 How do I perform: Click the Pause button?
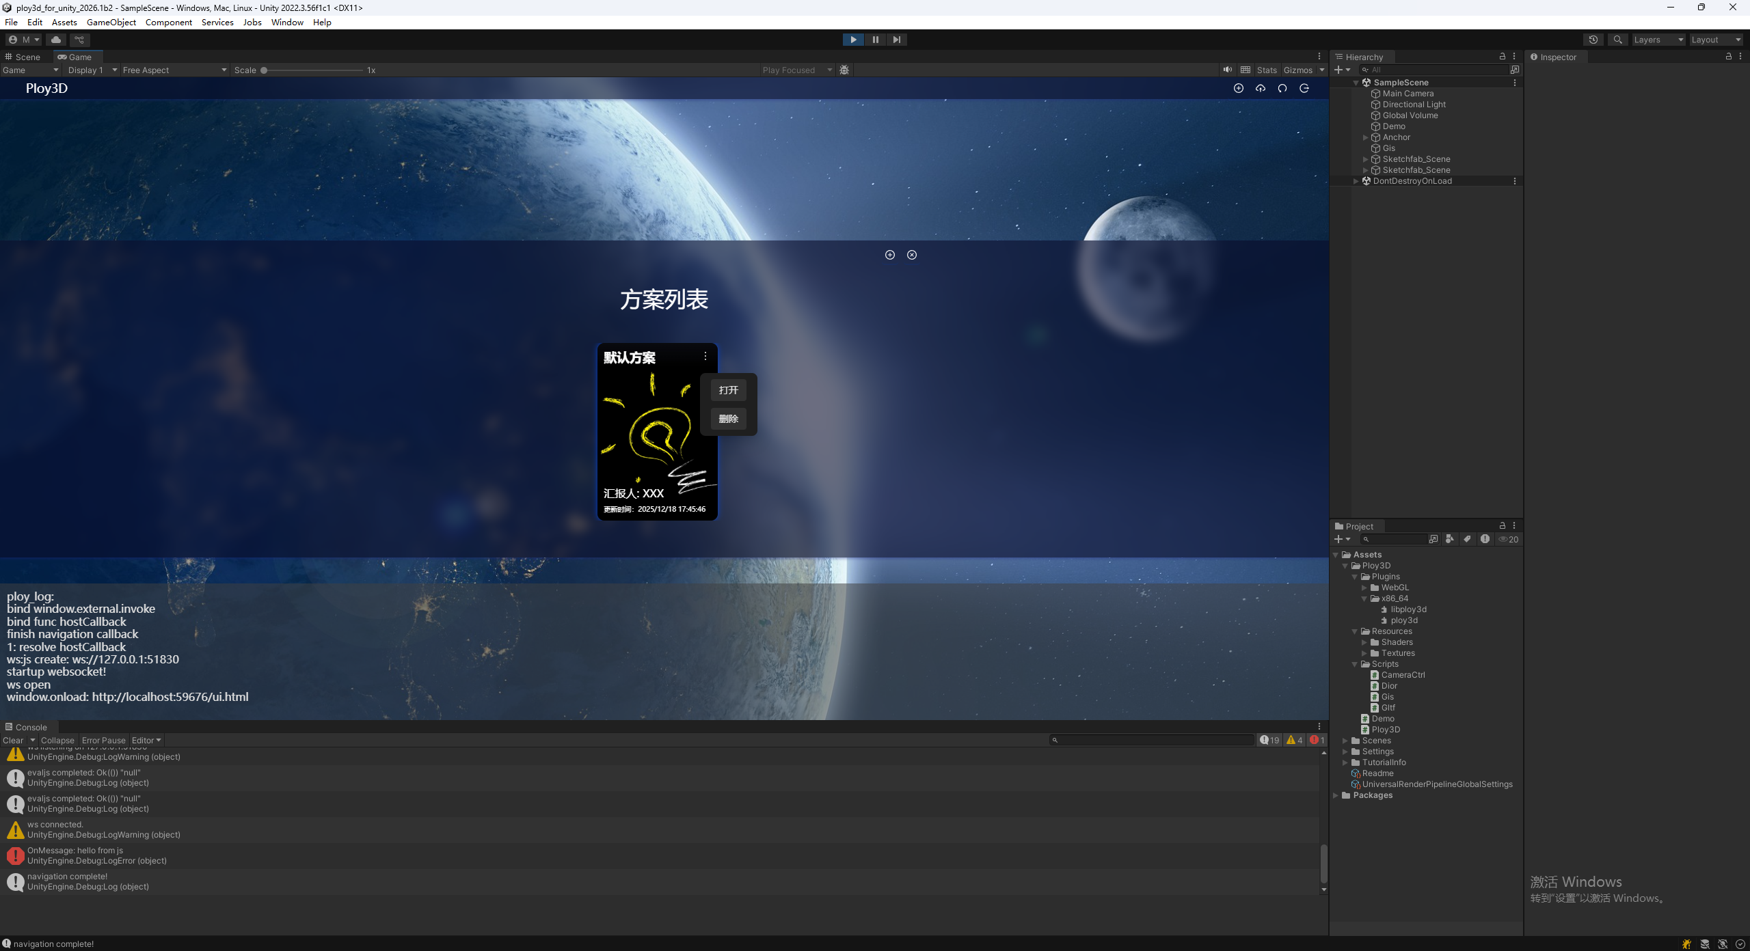[875, 40]
